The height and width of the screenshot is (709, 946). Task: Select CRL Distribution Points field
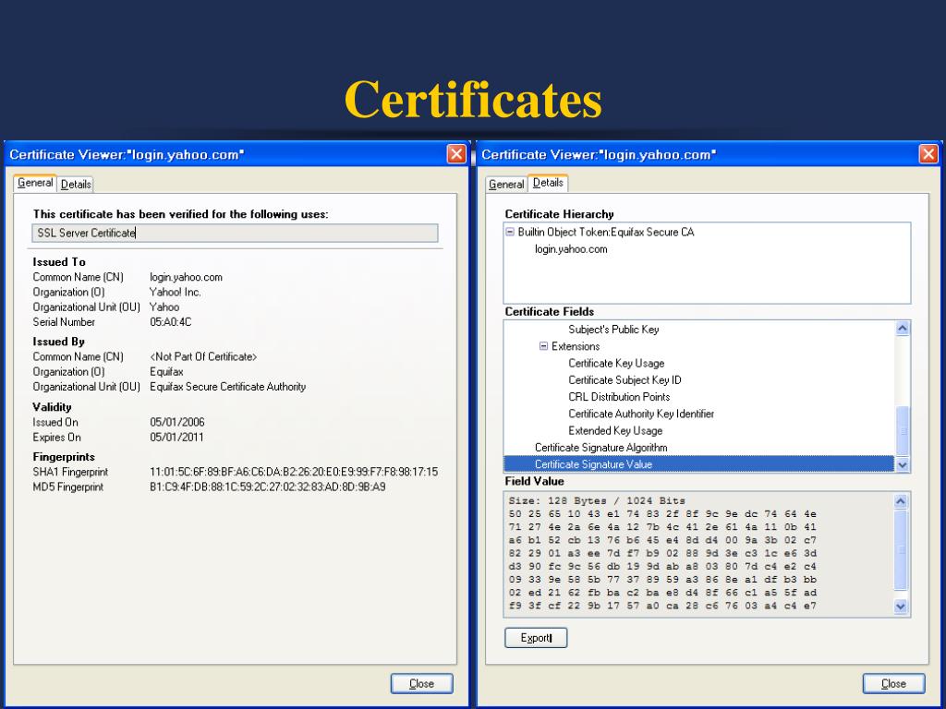619,397
